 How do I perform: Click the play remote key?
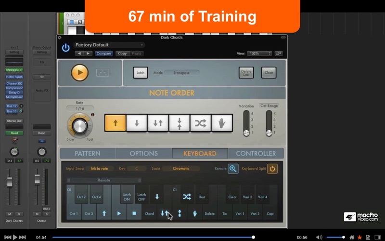[119, 213]
